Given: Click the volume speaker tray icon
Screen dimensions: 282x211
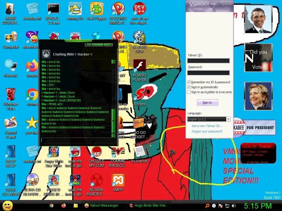Looking at the screenshot, I should coord(234,206).
